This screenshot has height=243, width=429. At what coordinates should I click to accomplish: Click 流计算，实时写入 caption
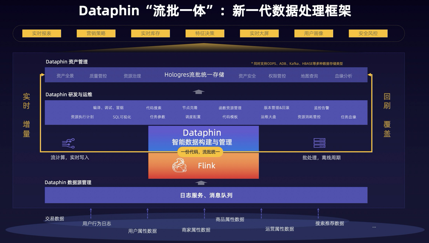(x=70, y=157)
